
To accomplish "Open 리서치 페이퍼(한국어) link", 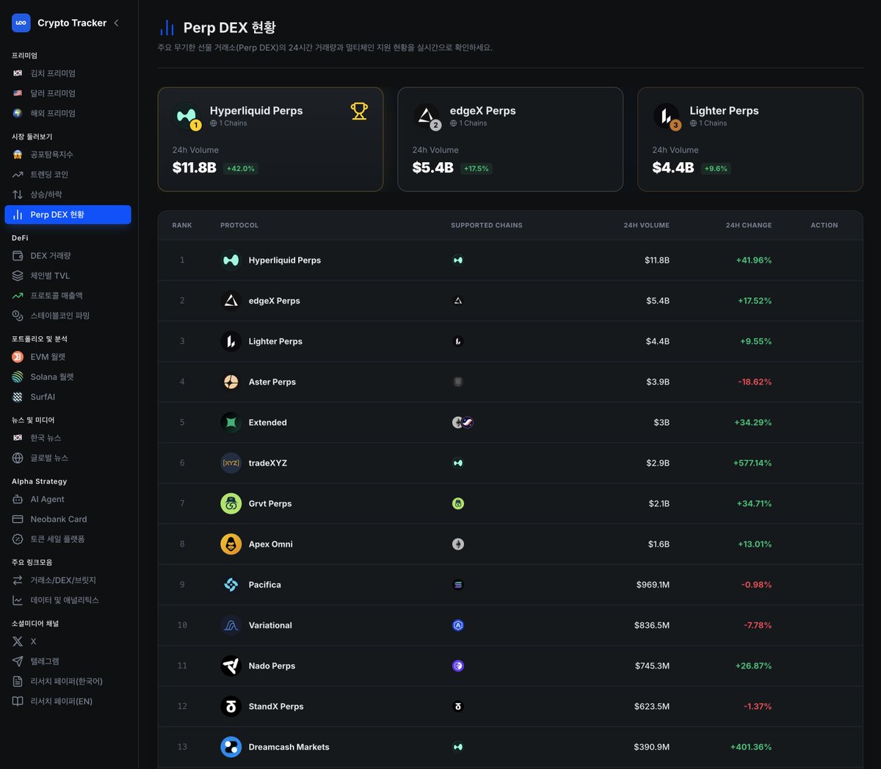I will pyautogui.click(x=68, y=682).
